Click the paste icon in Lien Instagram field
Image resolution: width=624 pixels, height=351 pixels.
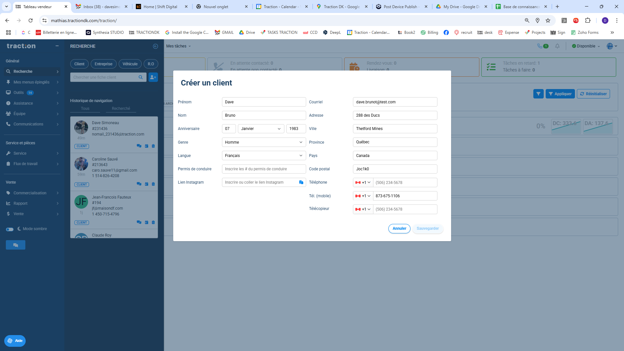coord(301,182)
